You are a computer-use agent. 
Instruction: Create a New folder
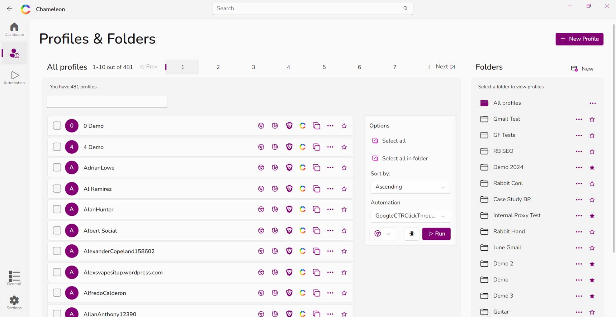582,69
